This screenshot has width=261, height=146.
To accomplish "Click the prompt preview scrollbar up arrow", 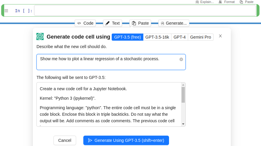I will pos(183,85).
